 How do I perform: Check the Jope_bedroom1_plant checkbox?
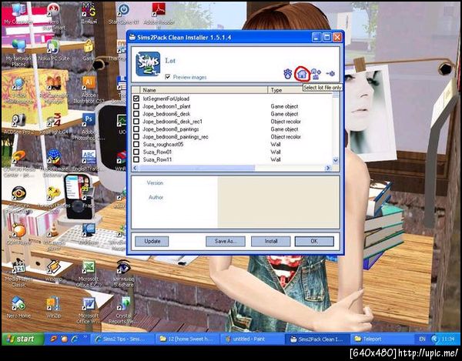click(x=136, y=106)
